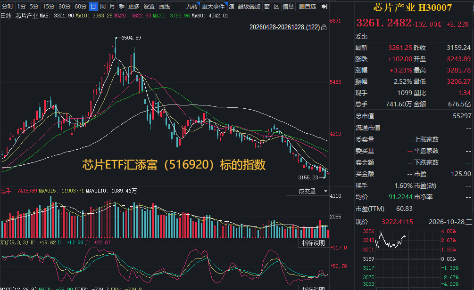The image size is (474, 290).
Task: Open 超级叠加 overlay option
Action: [249, 6]
